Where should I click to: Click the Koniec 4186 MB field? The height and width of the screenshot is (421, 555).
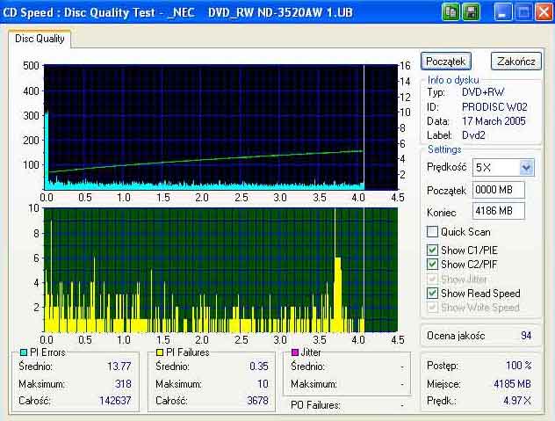point(499,211)
